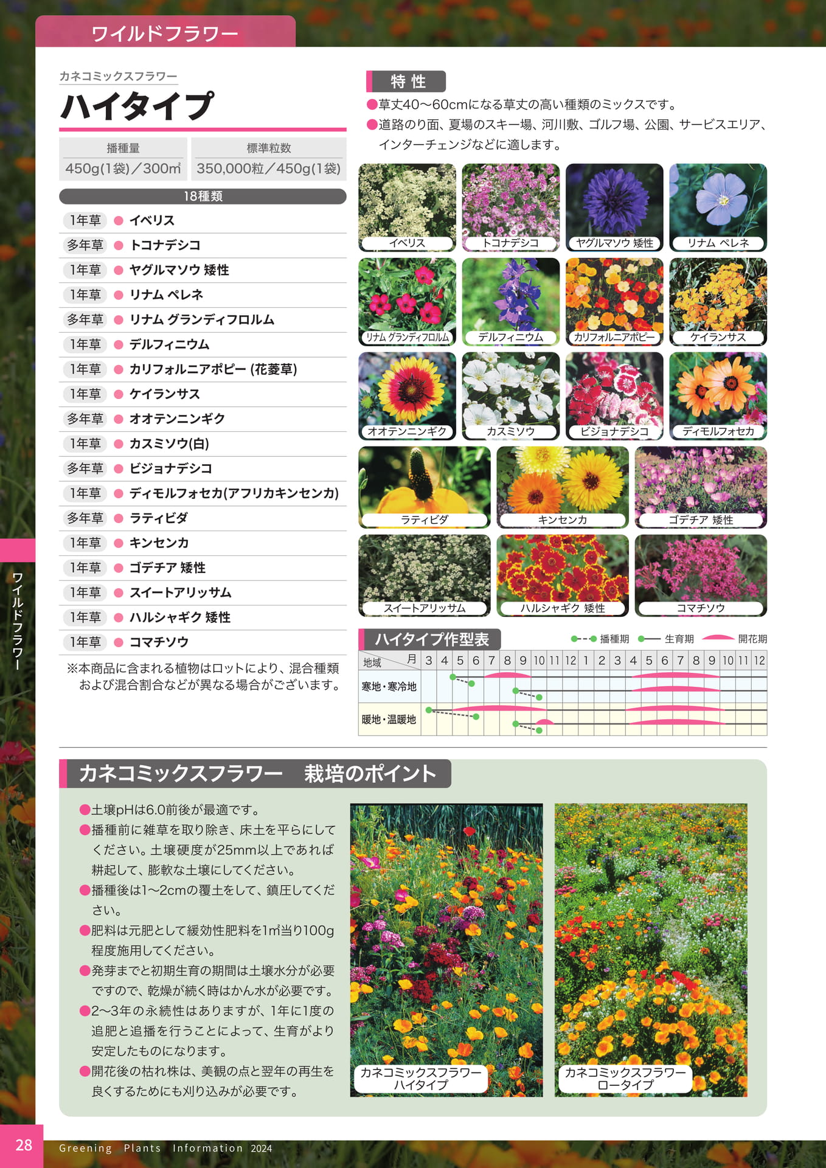Click the ハイタイプ title
The width and height of the screenshot is (826, 1168).
(x=137, y=106)
